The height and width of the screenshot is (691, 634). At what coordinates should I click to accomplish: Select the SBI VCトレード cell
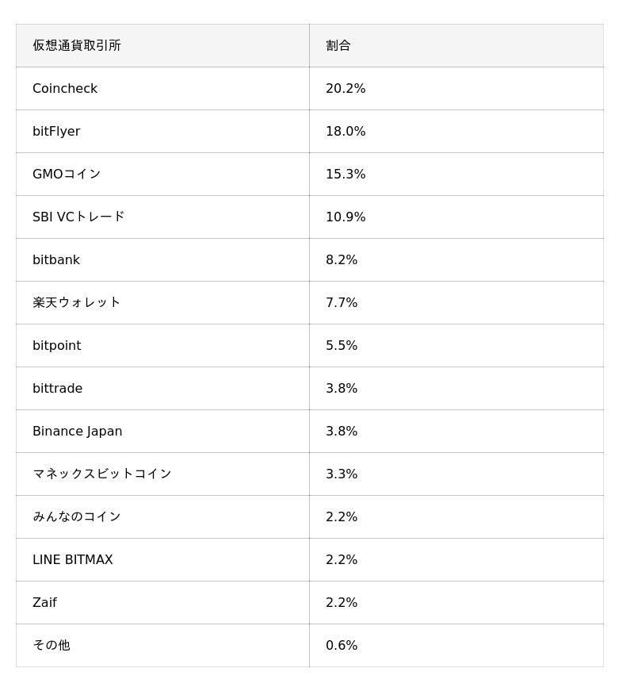coord(78,217)
